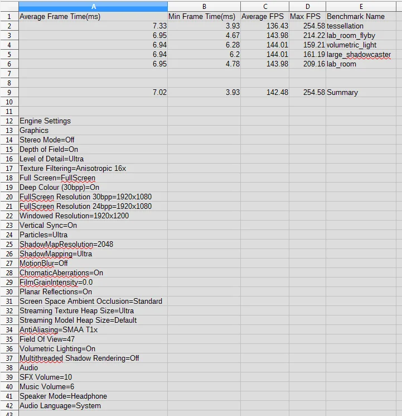Click 'Texture Filtering=Anisotropic 16x' cell
This screenshot has height=416, width=402.
pyautogui.click(x=93, y=169)
